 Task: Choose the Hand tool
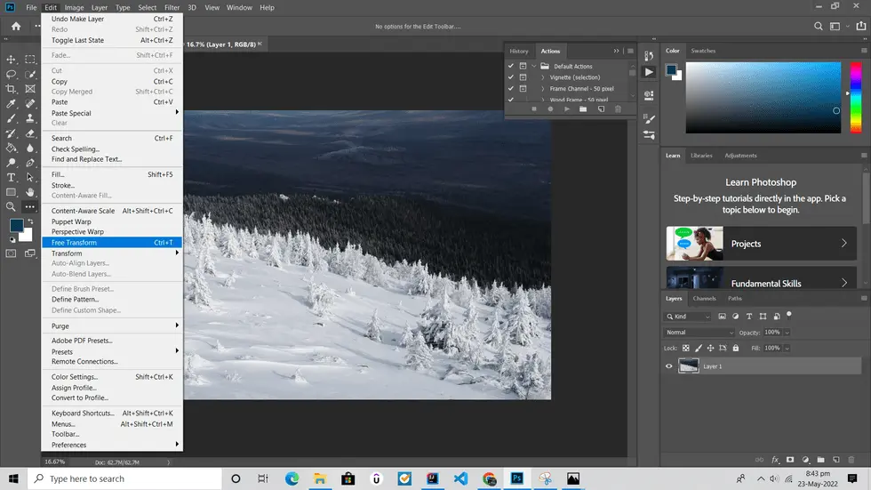click(30, 192)
